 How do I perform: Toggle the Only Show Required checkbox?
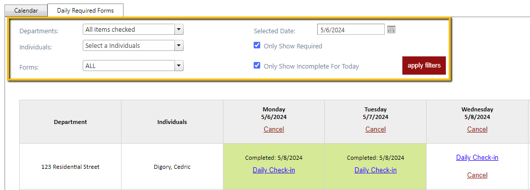point(257,45)
